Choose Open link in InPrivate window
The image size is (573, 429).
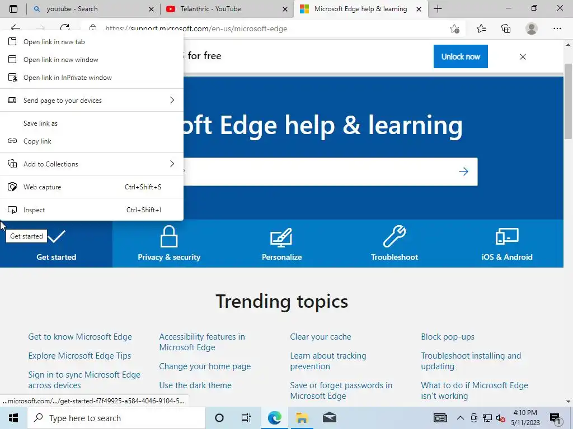pyautogui.click(x=91, y=77)
